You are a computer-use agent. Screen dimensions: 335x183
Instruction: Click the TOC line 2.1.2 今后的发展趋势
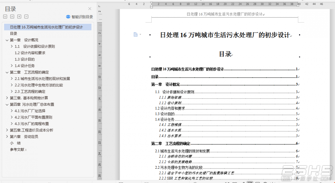(228, 162)
